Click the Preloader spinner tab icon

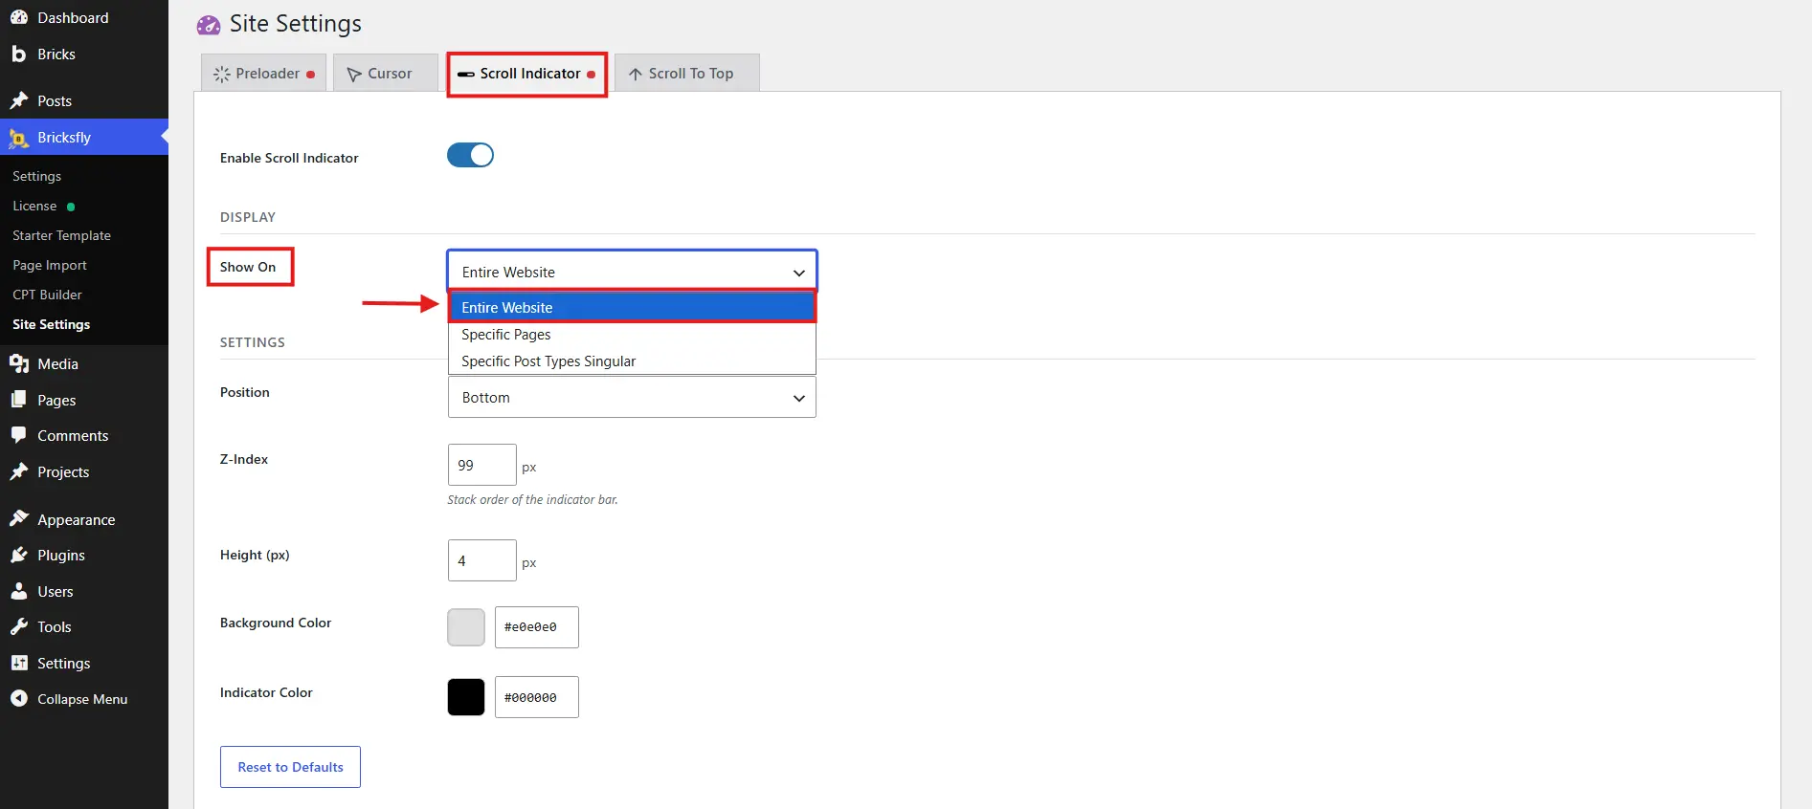click(222, 74)
